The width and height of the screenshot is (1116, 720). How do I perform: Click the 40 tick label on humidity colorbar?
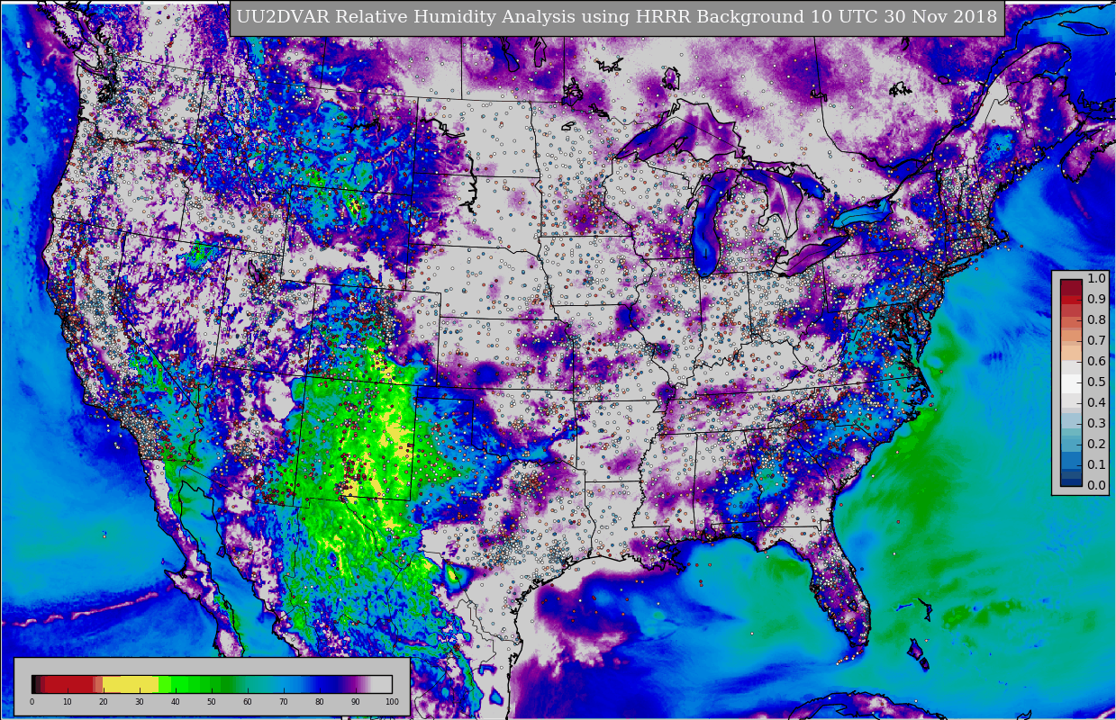click(x=176, y=702)
